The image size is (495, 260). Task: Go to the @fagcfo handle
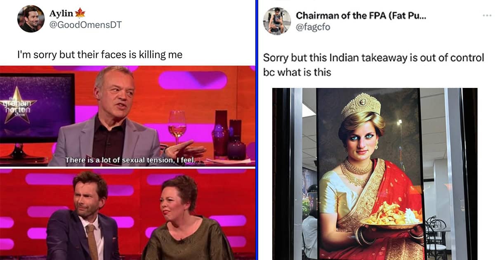coord(313,27)
